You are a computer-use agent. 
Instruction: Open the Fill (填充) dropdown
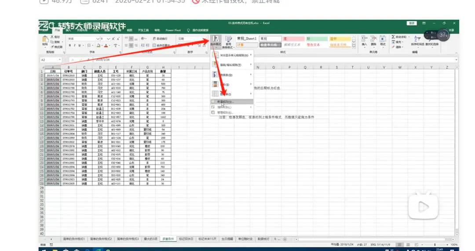398,42
